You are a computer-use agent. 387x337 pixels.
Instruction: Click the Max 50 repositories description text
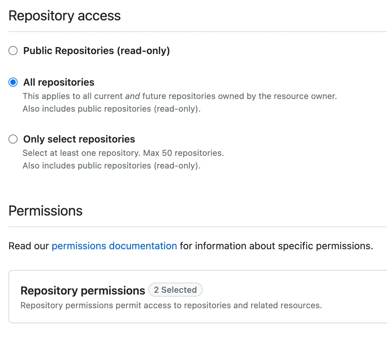pyautogui.click(x=123, y=153)
